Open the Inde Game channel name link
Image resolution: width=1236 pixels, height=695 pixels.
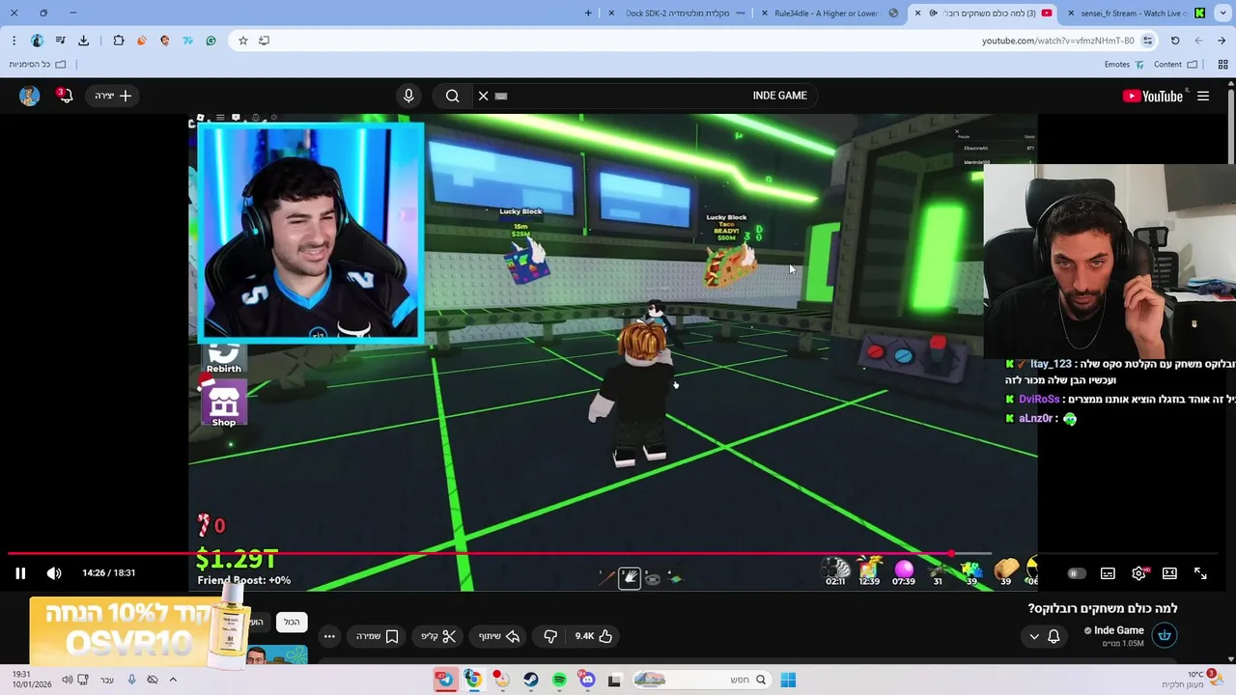[x=1118, y=630]
